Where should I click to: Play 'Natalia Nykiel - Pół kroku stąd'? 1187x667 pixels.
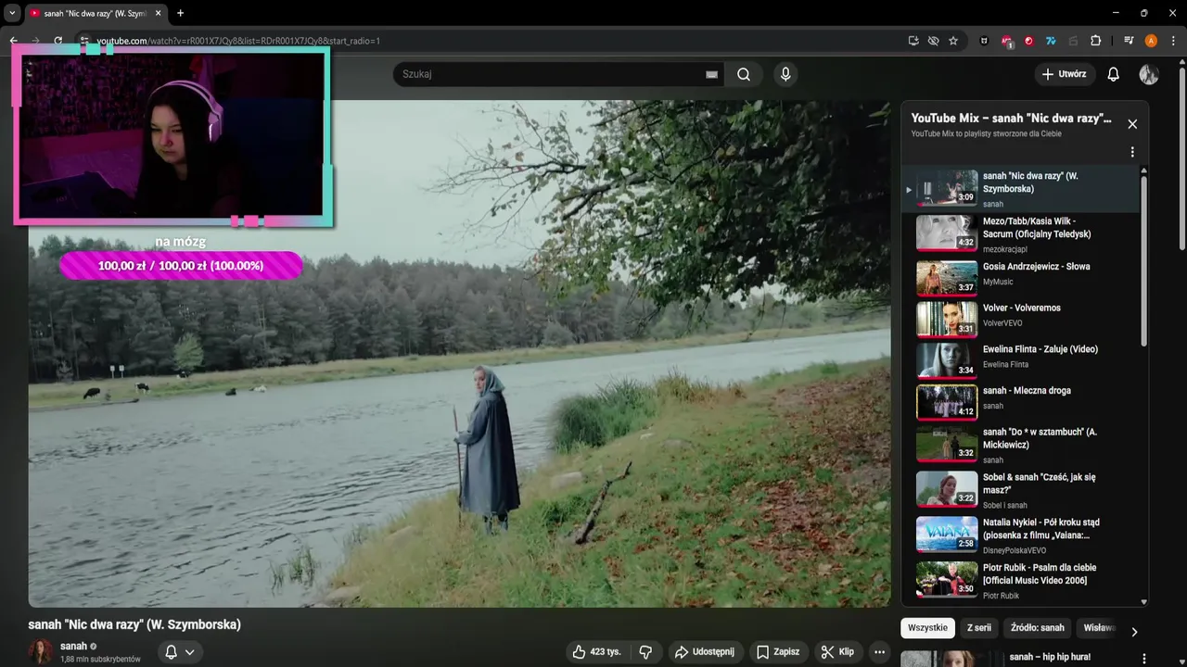pyautogui.click(x=1020, y=535)
